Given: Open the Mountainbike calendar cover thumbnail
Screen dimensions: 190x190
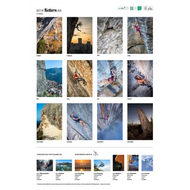Looking at the screenshot, I should click(45, 165).
